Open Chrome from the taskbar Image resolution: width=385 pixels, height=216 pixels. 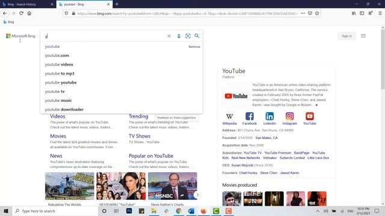179,211
